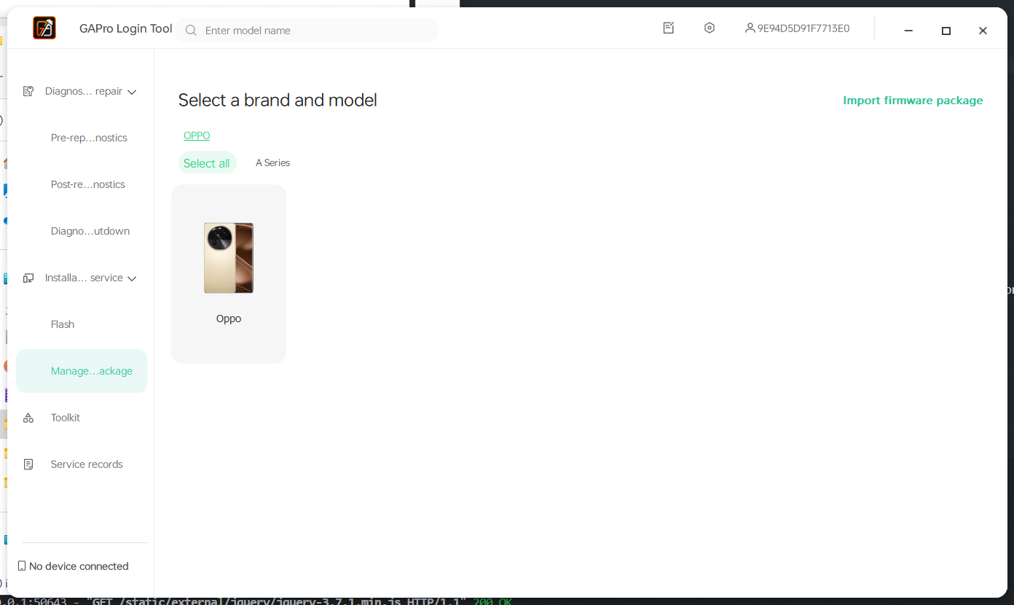Maximize the GAPro window
The image size is (1014, 605).
946,31
